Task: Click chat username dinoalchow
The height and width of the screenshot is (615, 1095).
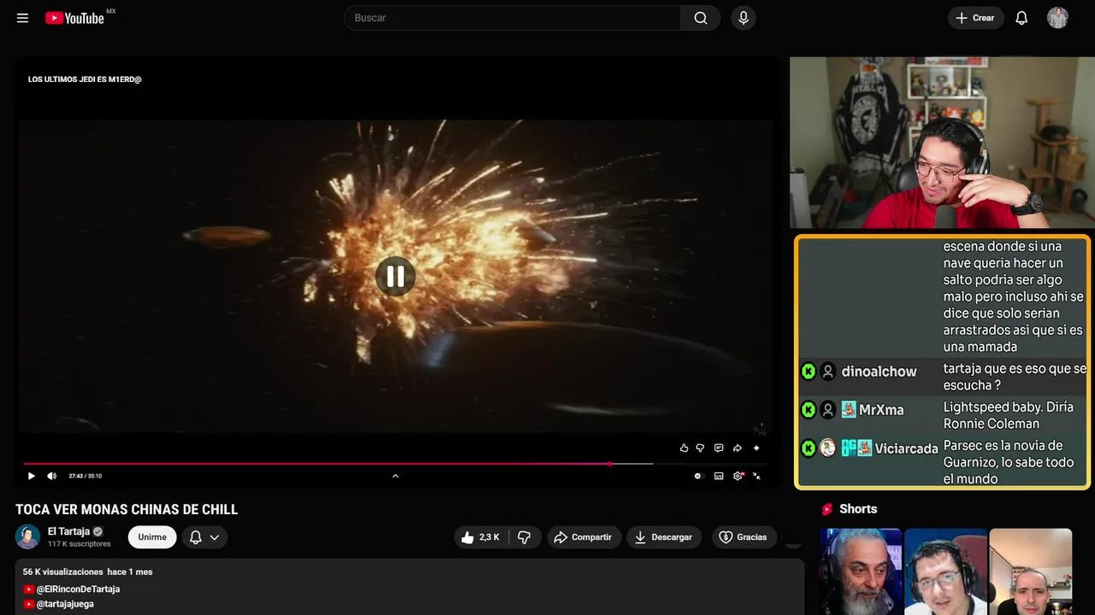Action: [879, 372]
